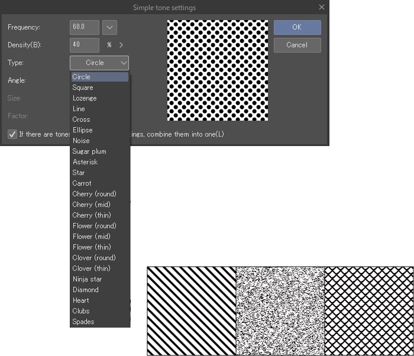Choose Asterisk from the list
The width and height of the screenshot is (414, 356).
(100, 162)
